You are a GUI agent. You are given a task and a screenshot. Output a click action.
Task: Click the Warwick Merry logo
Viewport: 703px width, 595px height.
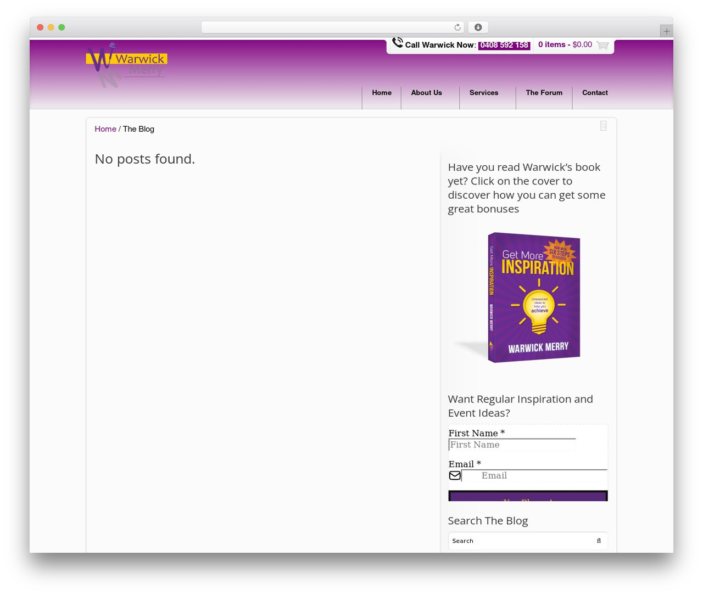[x=126, y=65]
